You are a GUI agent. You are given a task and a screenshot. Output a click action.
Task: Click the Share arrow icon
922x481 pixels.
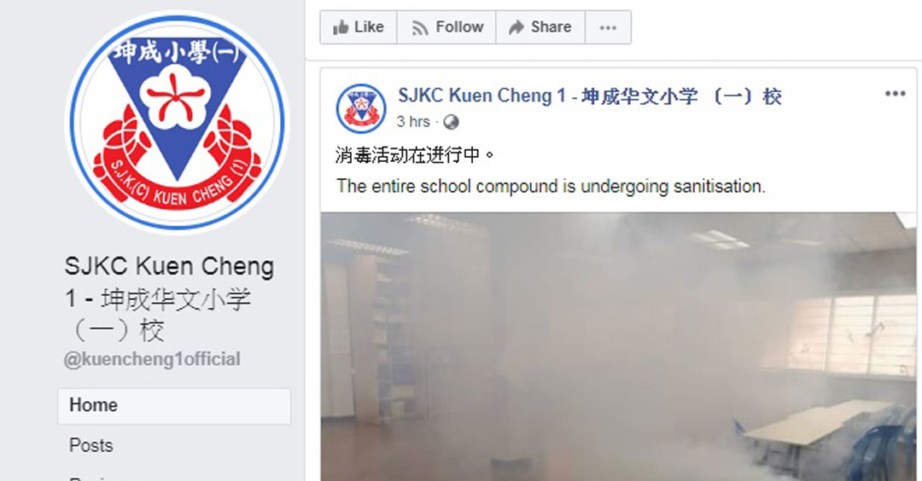516,27
